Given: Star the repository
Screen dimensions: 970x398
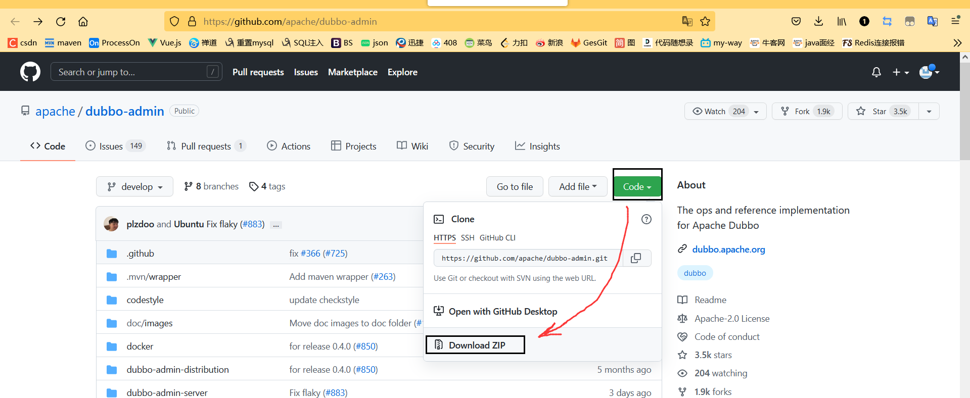Looking at the screenshot, I should (883, 111).
